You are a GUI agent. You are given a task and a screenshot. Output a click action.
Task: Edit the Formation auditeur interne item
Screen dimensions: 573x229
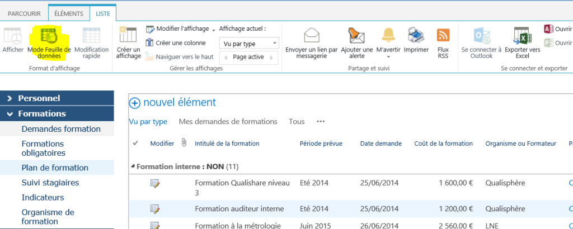click(x=156, y=209)
